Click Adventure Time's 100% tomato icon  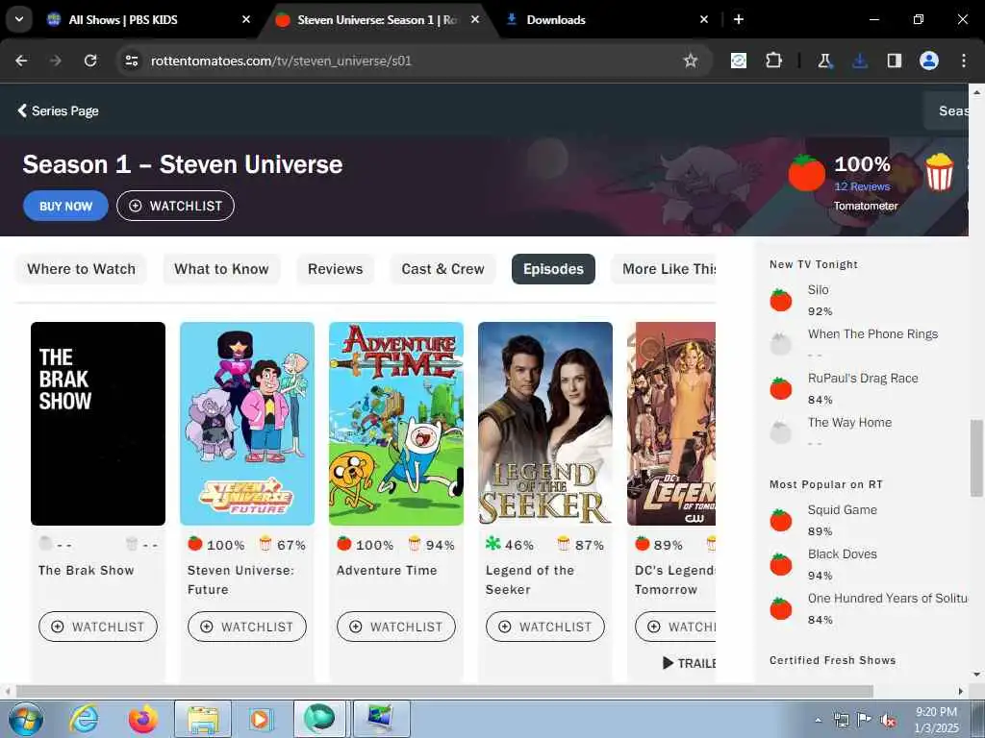click(x=343, y=544)
